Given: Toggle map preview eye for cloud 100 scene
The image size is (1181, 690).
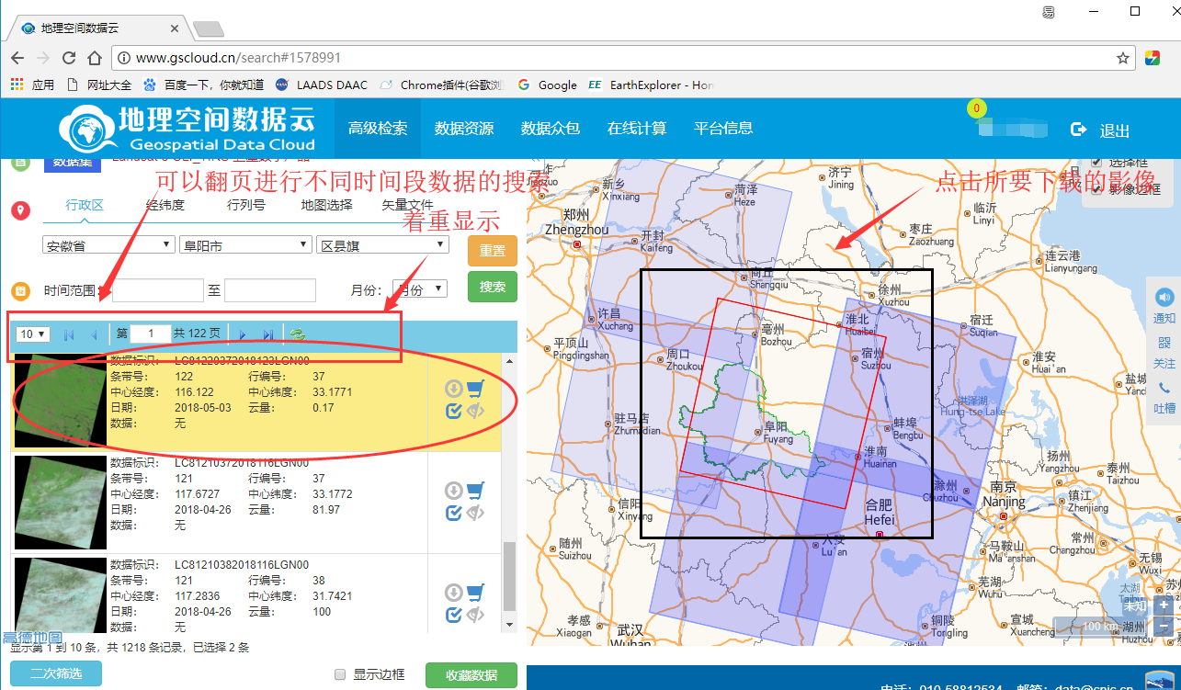Looking at the screenshot, I should pos(475,615).
